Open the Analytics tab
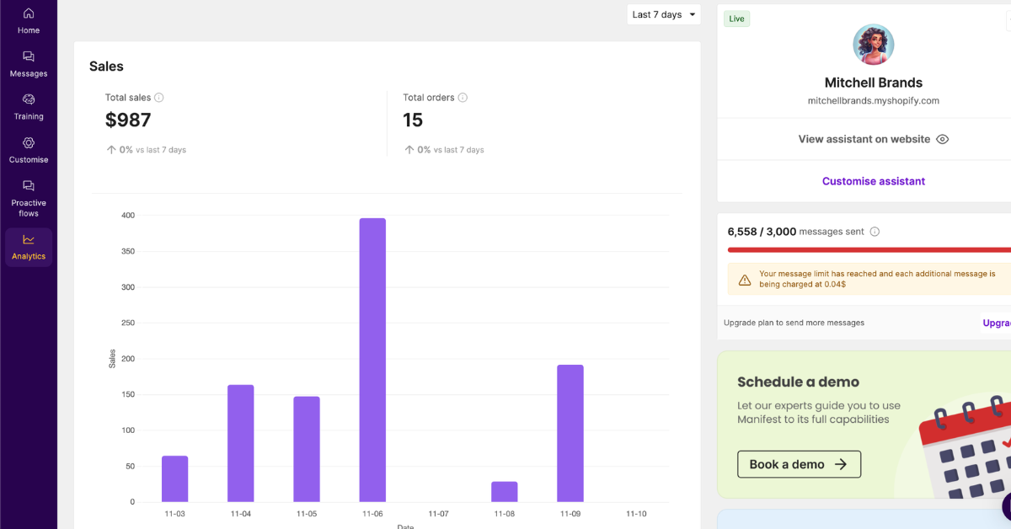The image size is (1011, 529). tap(29, 248)
